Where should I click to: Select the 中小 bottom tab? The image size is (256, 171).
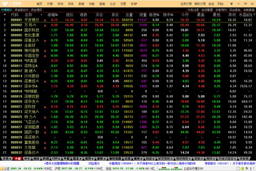(27, 159)
